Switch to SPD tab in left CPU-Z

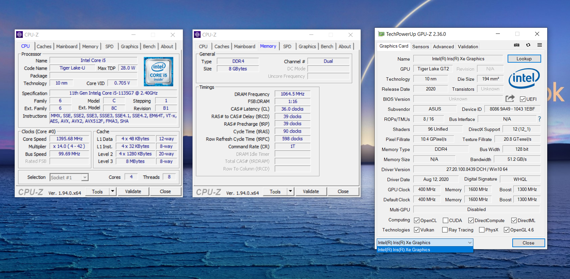coord(109,47)
